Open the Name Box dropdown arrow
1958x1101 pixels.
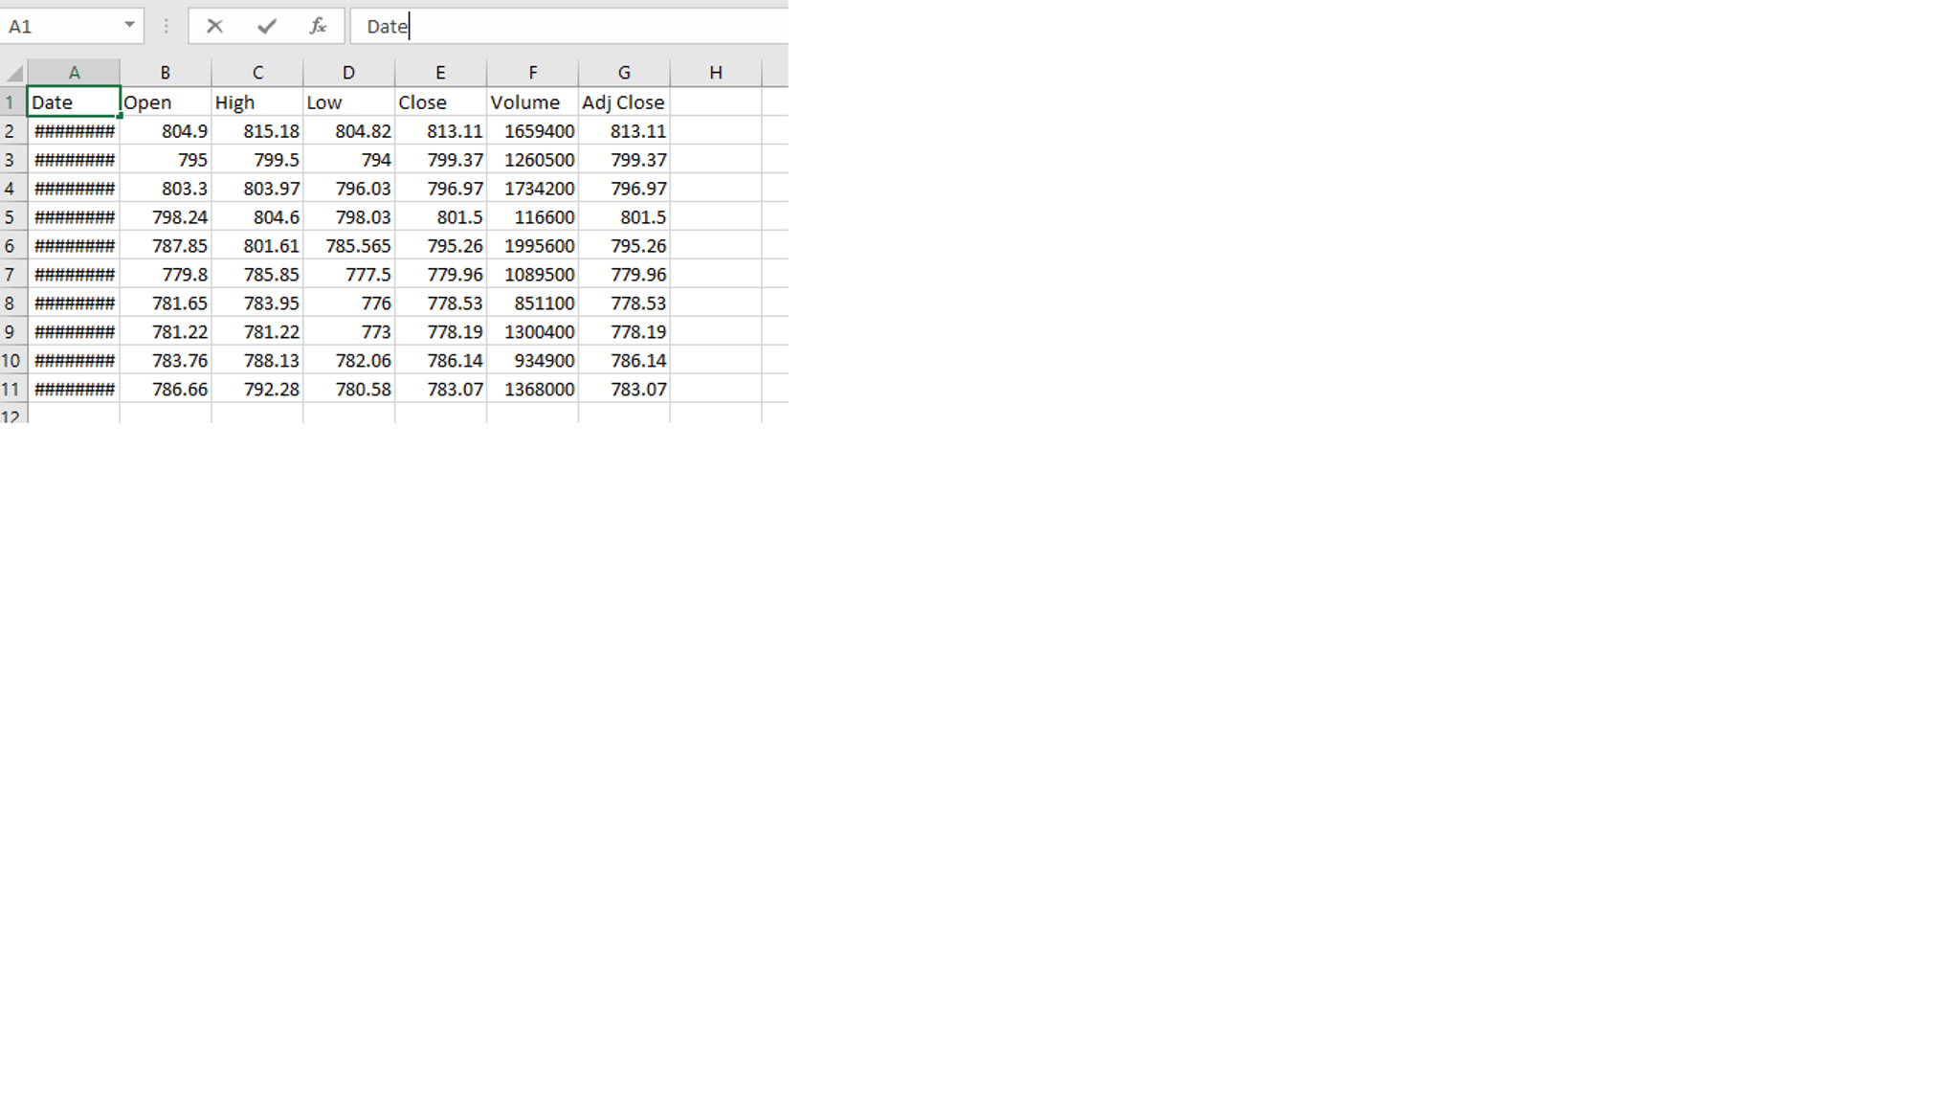(129, 25)
